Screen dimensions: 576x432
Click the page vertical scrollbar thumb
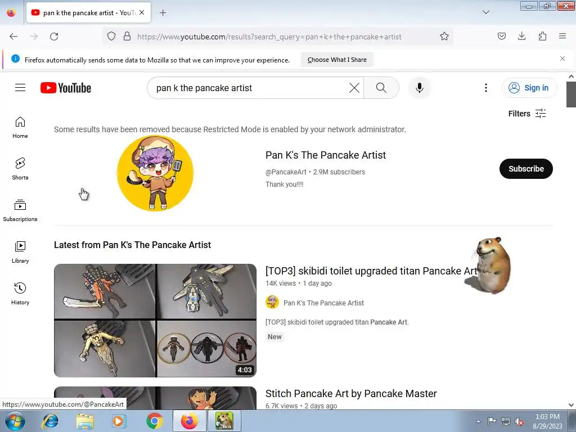571,94
